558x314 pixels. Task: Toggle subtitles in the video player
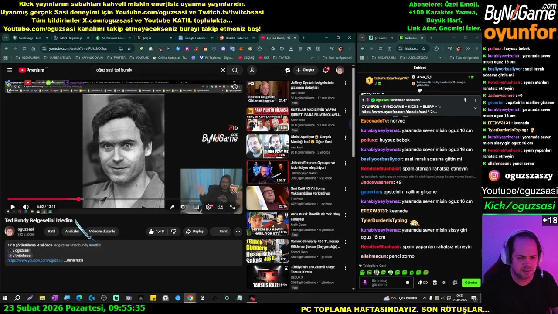click(196, 207)
